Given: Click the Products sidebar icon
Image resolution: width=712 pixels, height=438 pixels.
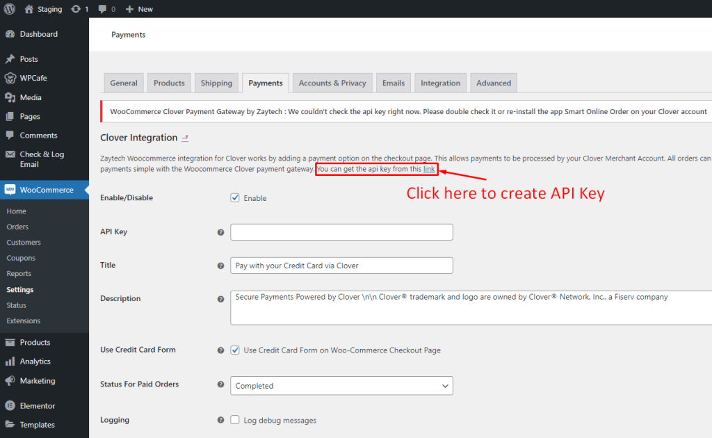Looking at the screenshot, I should 10,343.
